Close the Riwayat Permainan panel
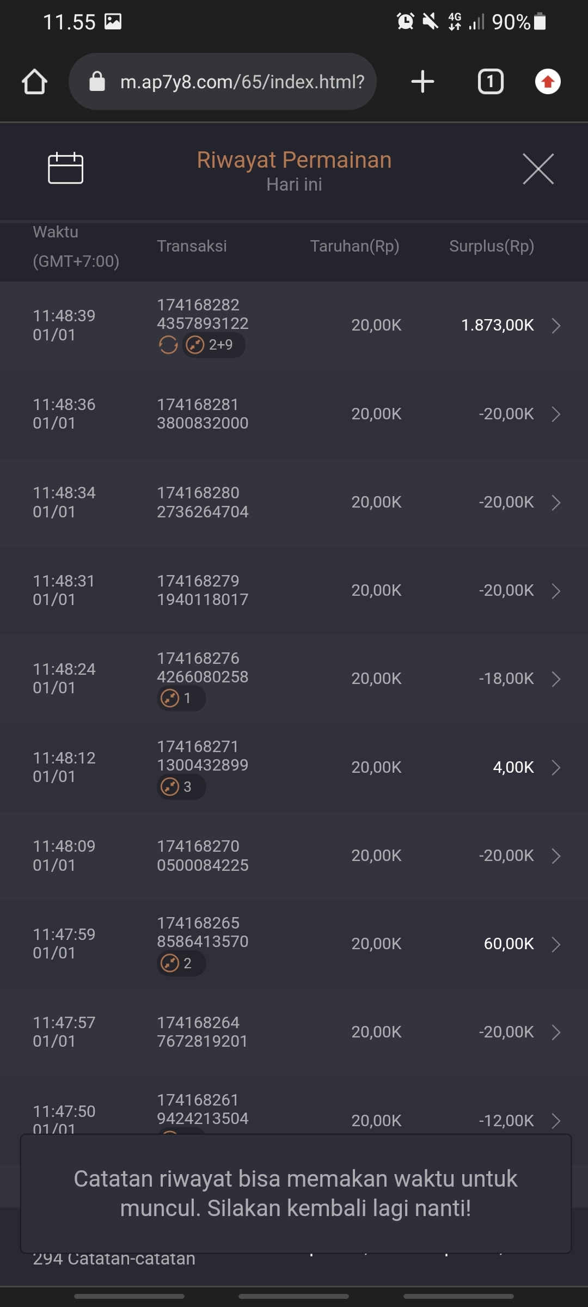Viewport: 588px width, 1307px height. pyautogui.click(x=538, y=169)
